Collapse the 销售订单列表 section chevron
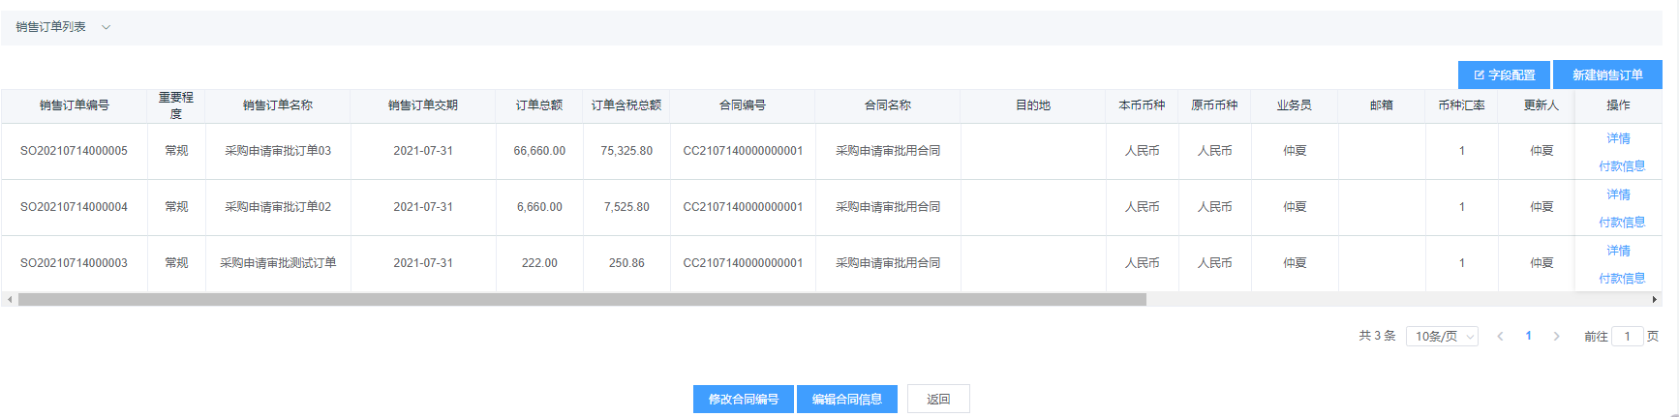1679x417 pixels. [107, 27]
